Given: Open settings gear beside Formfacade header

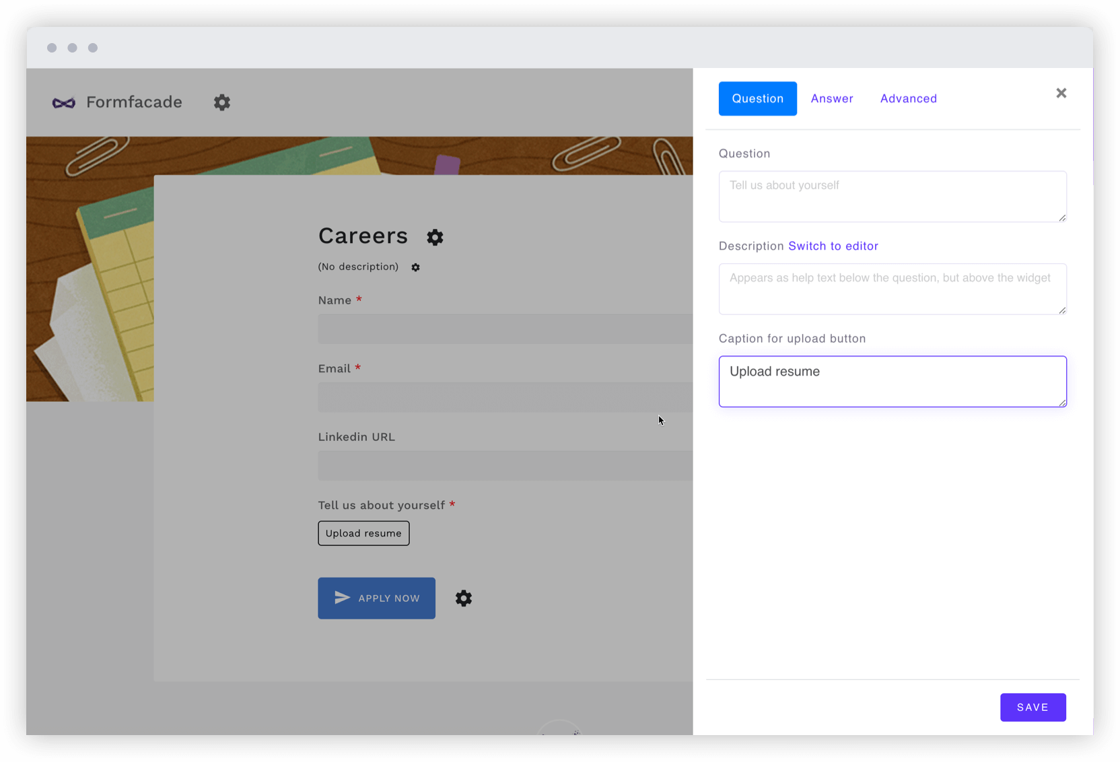Looking at the screenshot, I should click(x=222, y=102).
